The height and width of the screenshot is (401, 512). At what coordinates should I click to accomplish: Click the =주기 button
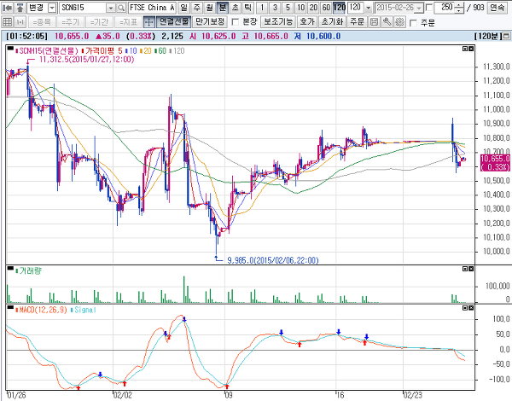click(x=70, y=22)
